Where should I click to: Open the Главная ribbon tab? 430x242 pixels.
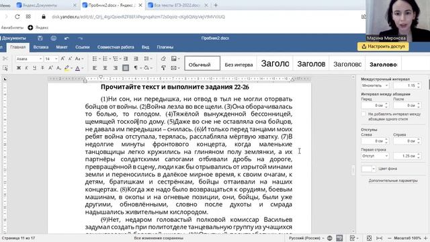click(x=18, y=47)
